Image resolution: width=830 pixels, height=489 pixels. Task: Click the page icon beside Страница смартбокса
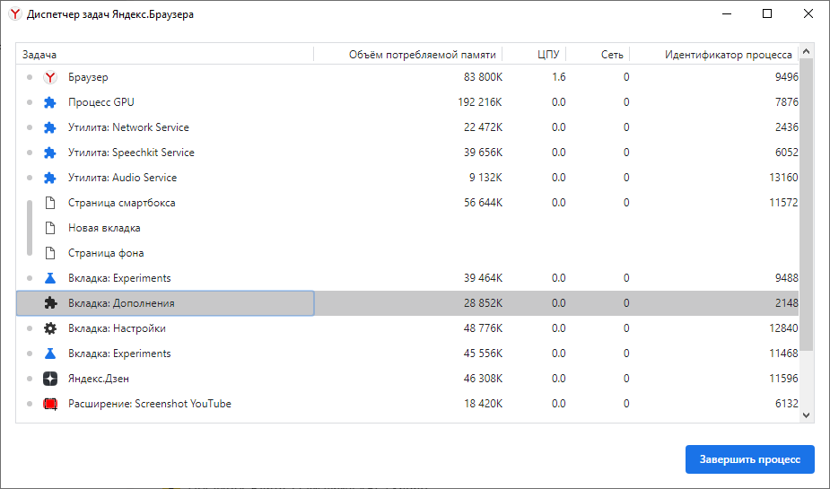click(x=50, y=203)
